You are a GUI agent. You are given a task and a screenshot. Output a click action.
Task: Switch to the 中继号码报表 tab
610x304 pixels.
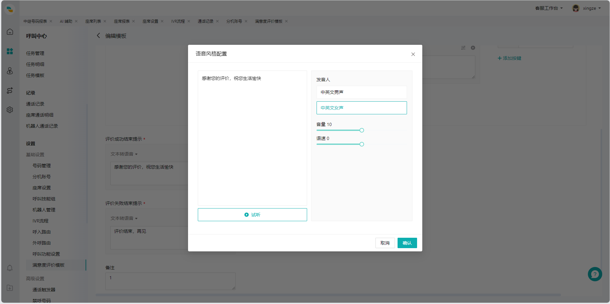35,21
